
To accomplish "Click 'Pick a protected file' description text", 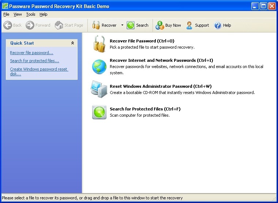I will [x=152, y=47].
